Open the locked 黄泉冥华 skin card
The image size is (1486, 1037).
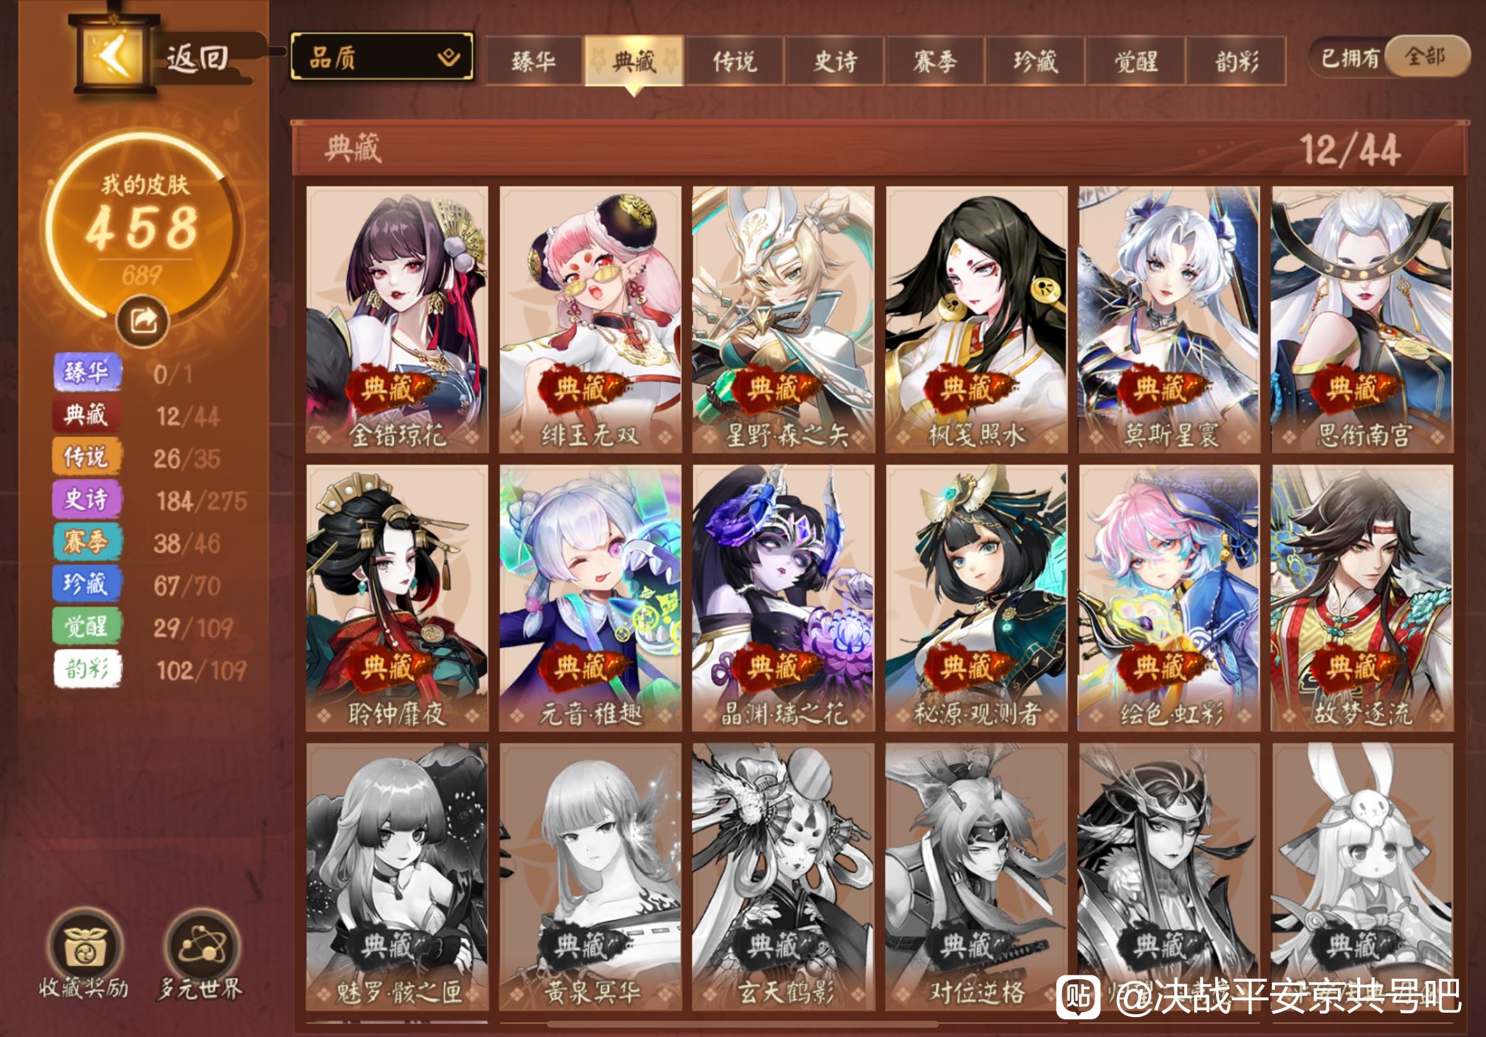click(x=591, y=877)
